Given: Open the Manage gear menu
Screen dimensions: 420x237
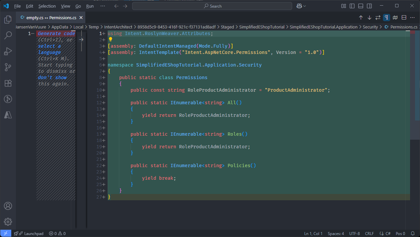Looking at the screenshot, I should [8, 222].
